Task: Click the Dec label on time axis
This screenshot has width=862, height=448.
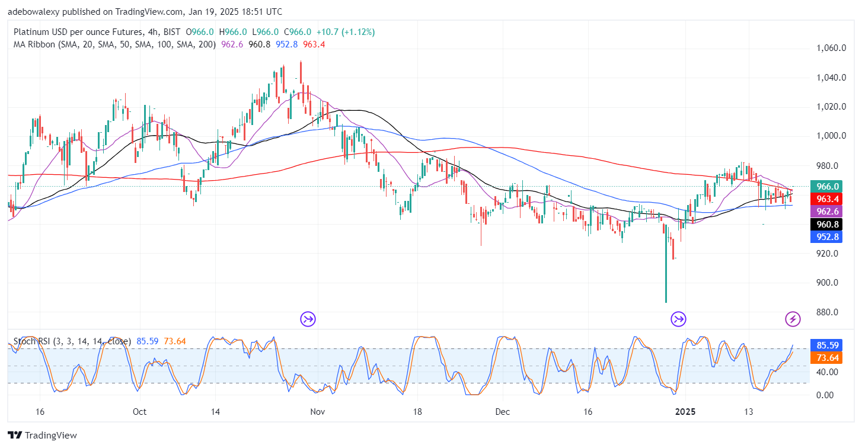Action: tap(503, 412)
